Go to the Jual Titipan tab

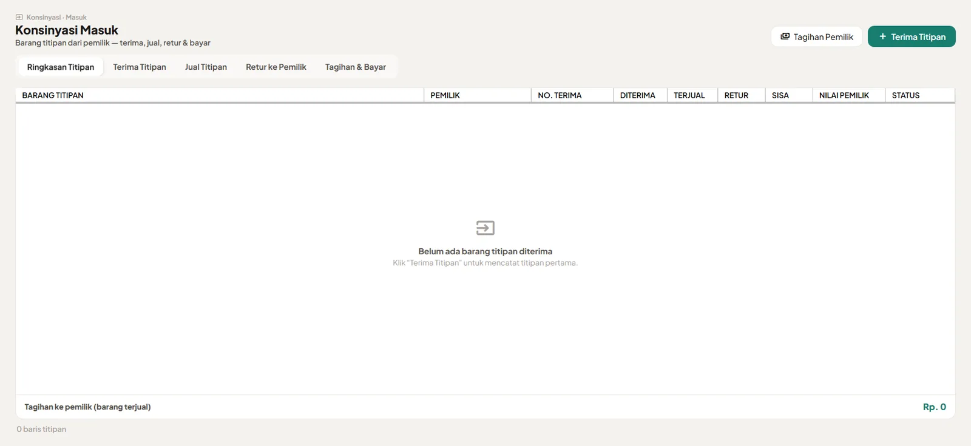(x=206, y=67)
